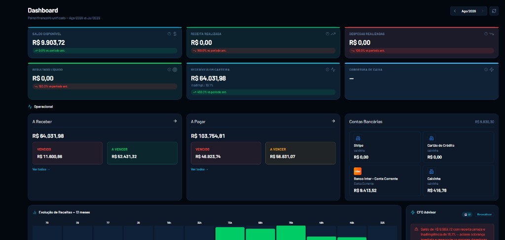Click the 'Inadimpl.: 18.1%' text
Screen dimensions: 505x240
pos(202,85)
